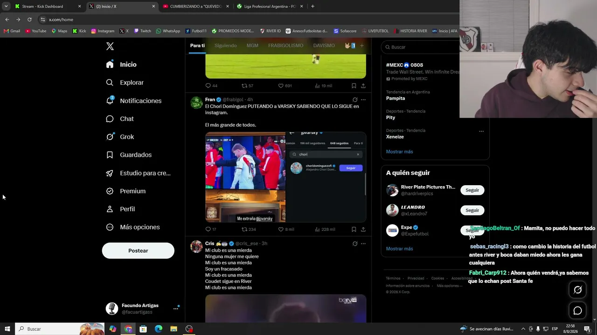597x335 pixels.
Task: Follow LEANDRO @xLeandro7 account
Action: (472, 210)
